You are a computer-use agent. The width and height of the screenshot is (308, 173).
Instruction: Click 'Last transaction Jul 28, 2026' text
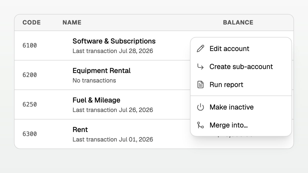click(x=113, y=51)
